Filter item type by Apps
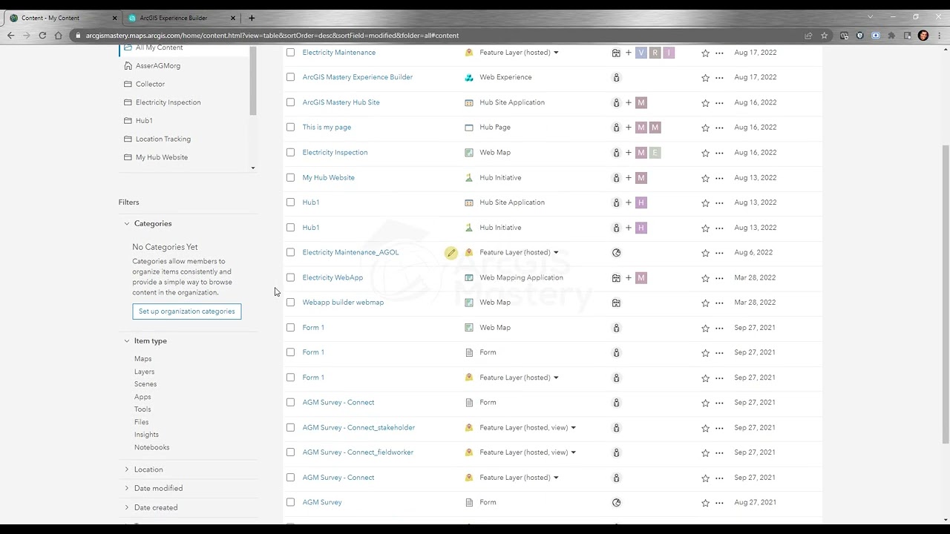This screenshot has height=534, width=950. (142, 397)
